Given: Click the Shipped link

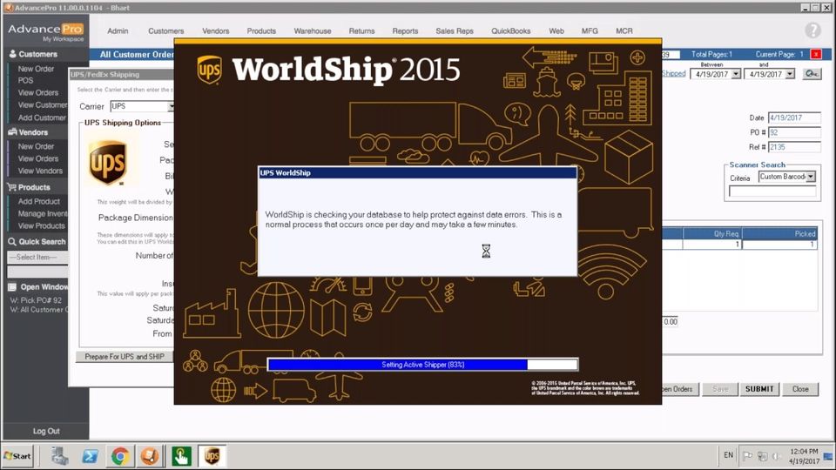Looking at the screenshot, I should [673, 73].
